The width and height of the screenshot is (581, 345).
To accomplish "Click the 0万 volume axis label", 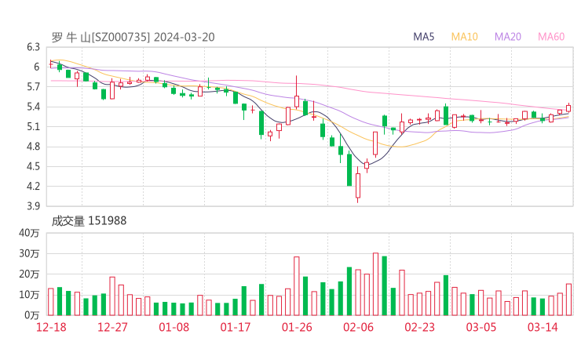I will pyautogui.click(x=32, y=315).
